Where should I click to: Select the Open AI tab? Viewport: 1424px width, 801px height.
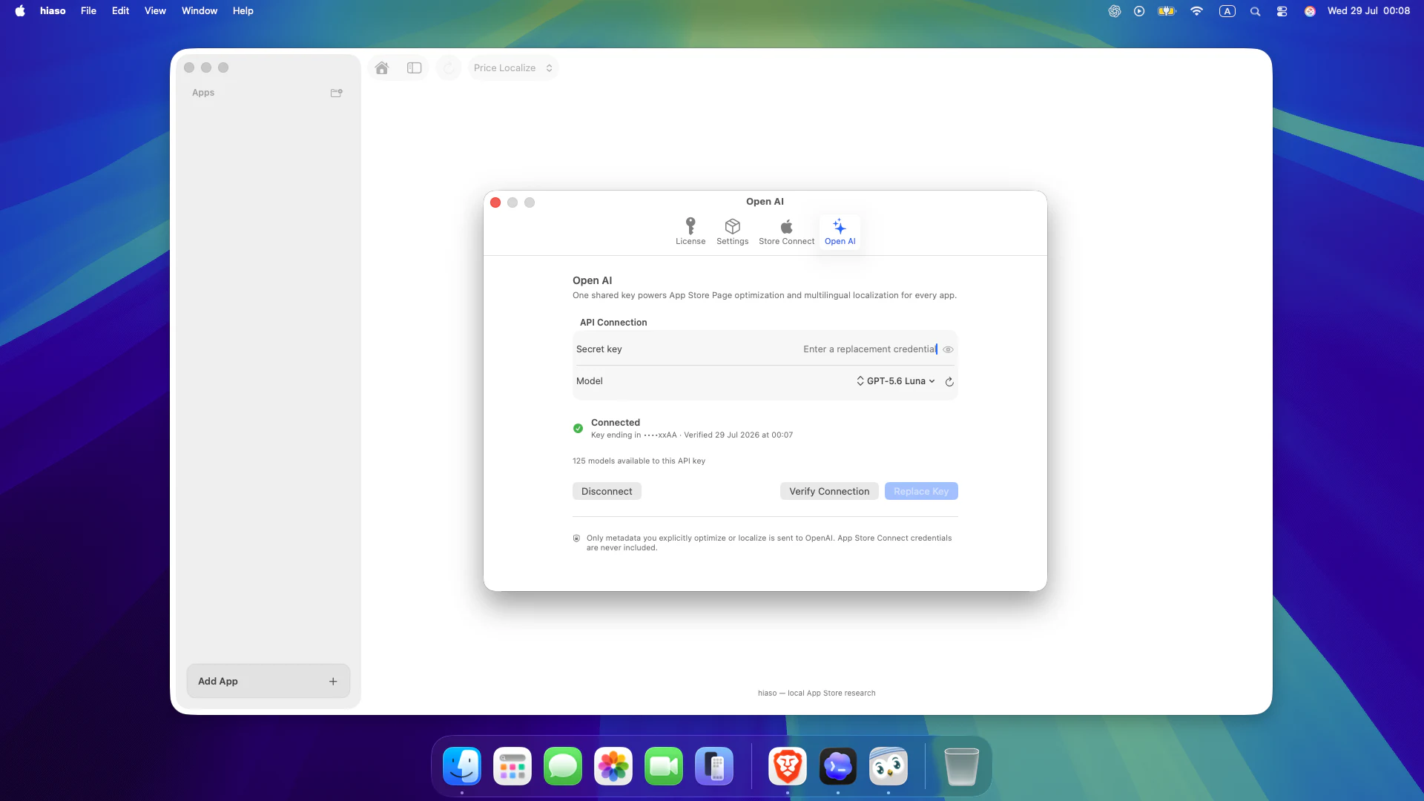pyautogui.click(x=840, y=231)
